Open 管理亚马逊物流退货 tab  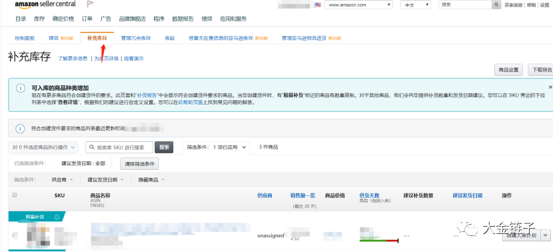pos(311,38)
